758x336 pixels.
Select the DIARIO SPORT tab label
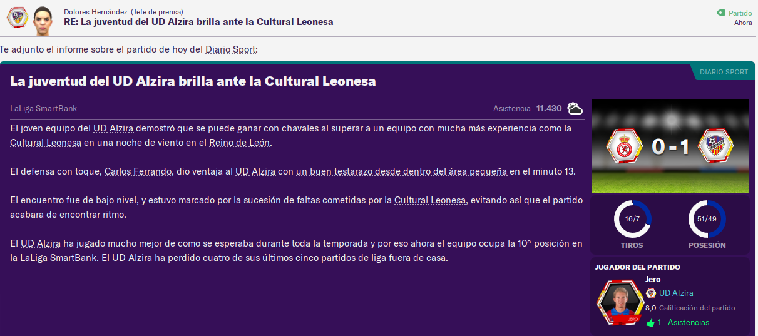[724, 72]
